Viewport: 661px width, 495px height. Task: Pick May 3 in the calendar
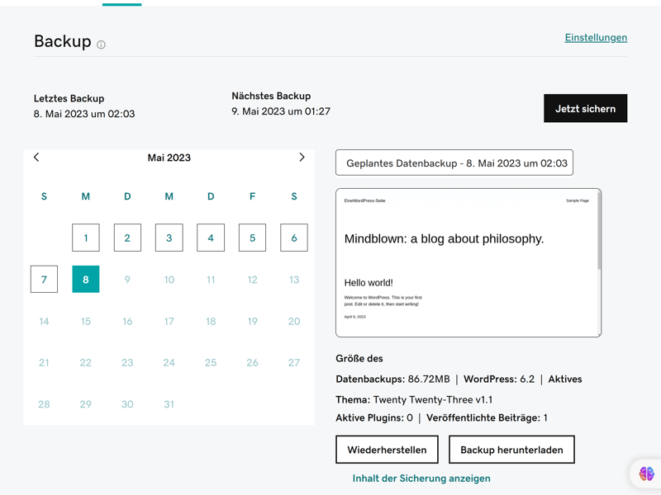click(169, 238)
